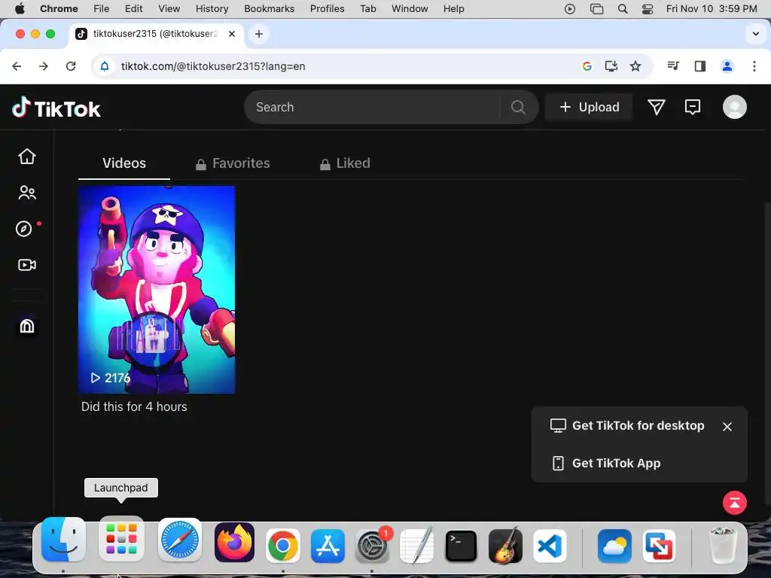Image resolution: width=771 pixels, height=578 pixels.
Task: Open the media control icon in Chrome toolbar
Action: click(x=673, y=66)
